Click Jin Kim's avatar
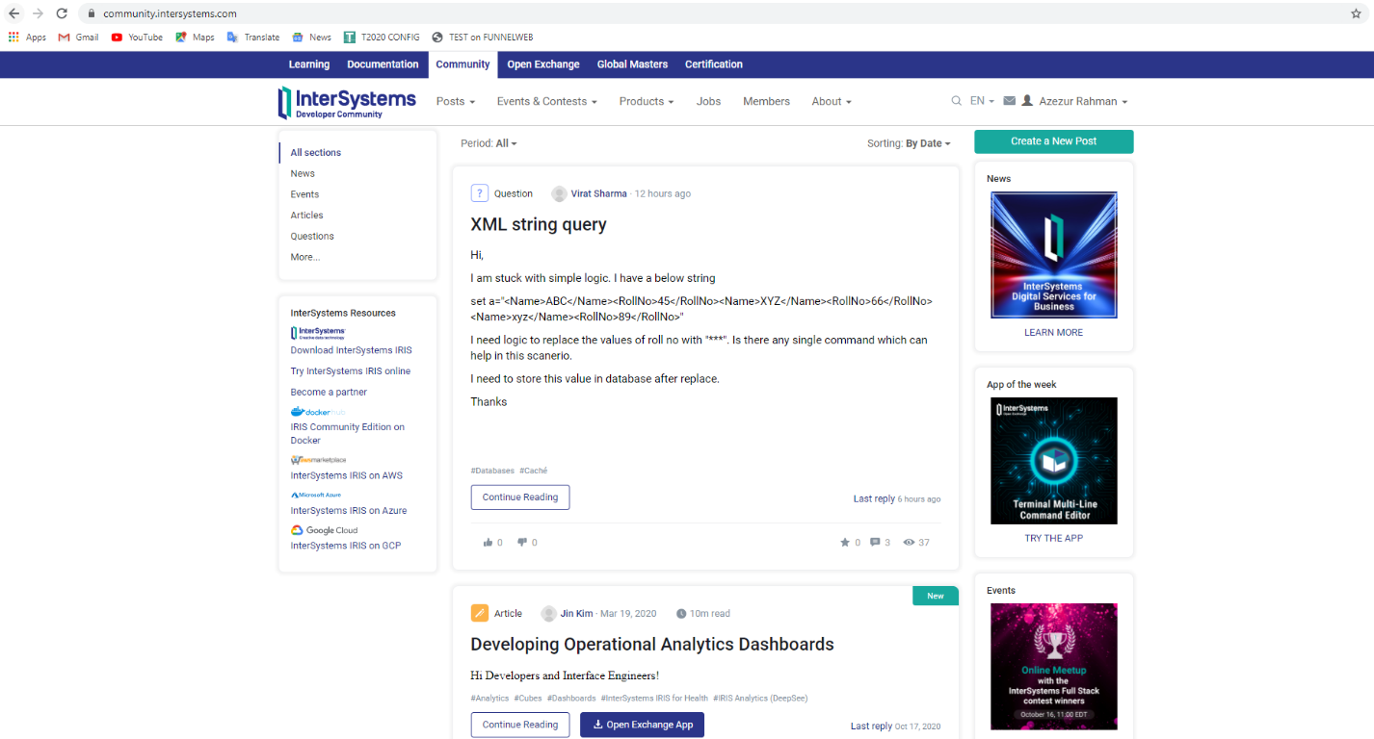The image size is (1374, 739). [548, 613]
